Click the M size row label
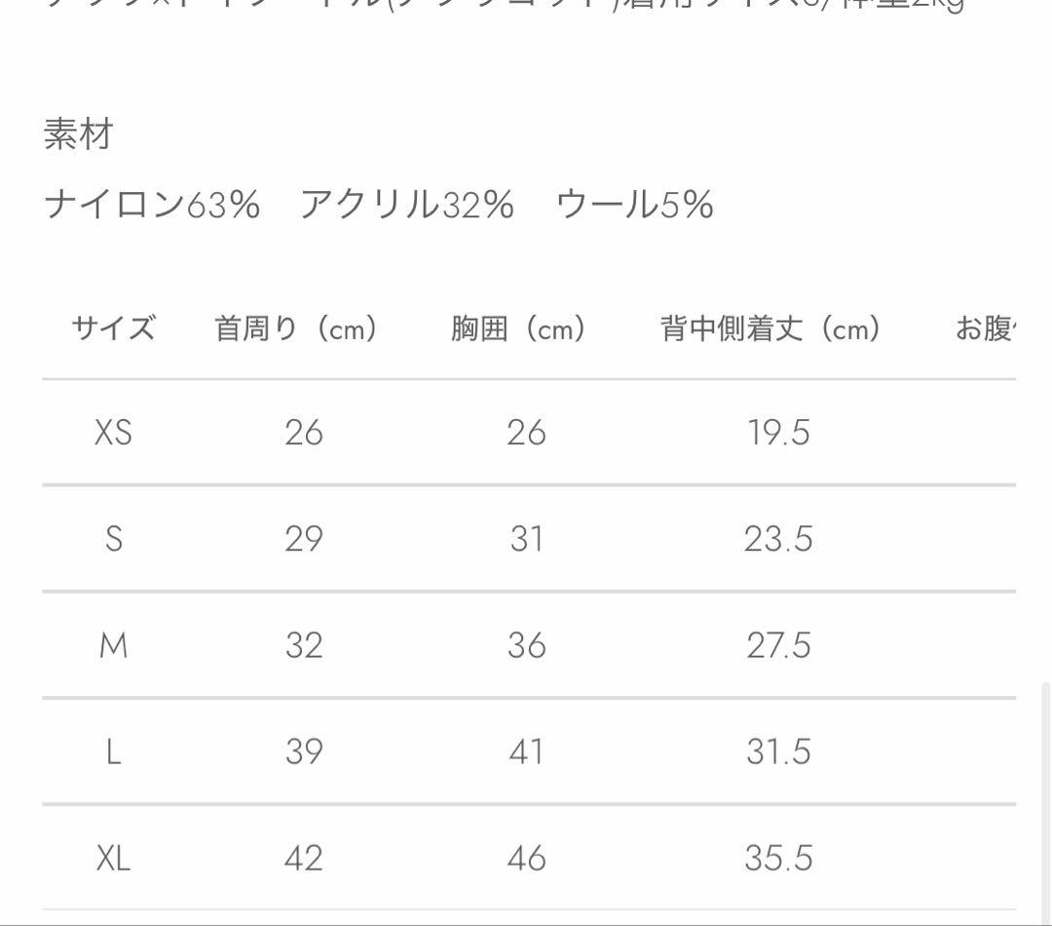1052x926 pixels. tap(113, 645)
